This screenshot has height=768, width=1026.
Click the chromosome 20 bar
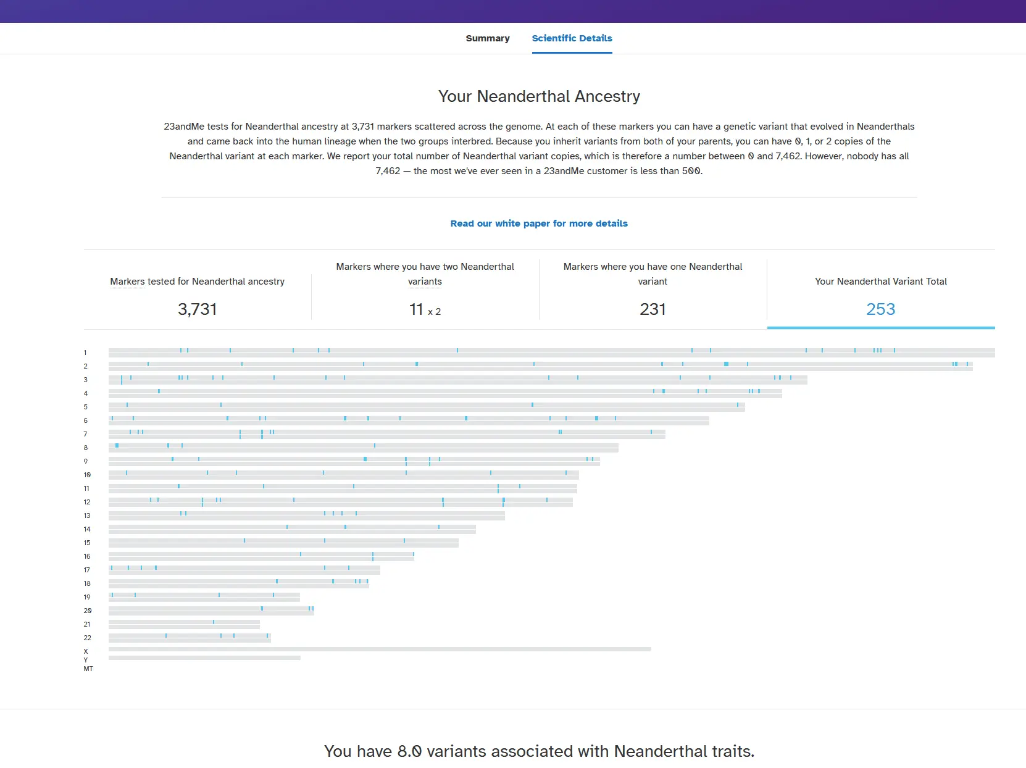point(211,611)
